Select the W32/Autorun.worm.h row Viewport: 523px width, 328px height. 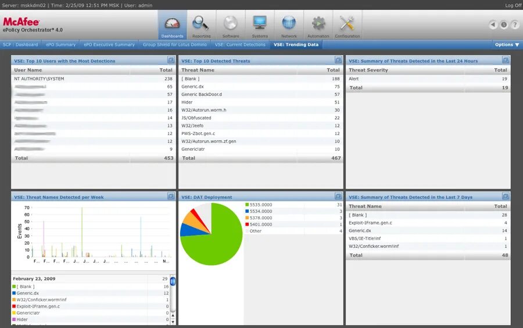click(261, 110)
